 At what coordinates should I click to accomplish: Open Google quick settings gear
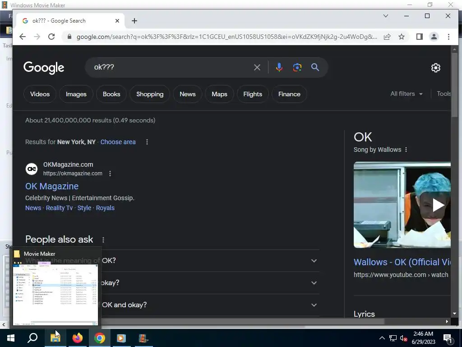click(x=435, y=68)
